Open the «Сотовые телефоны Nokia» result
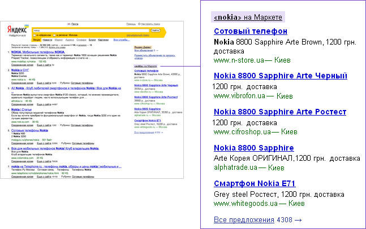The height and width of the screenshot is (229, 366). click(x=29, y=130)
